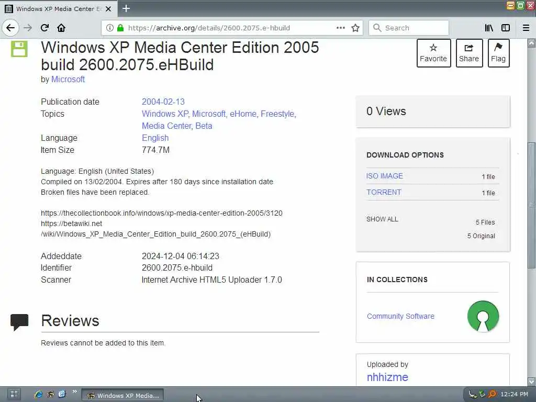536x402 pixels.
Task: Select the Windows XP Media taskbar button
Action: tap(122, 396)
